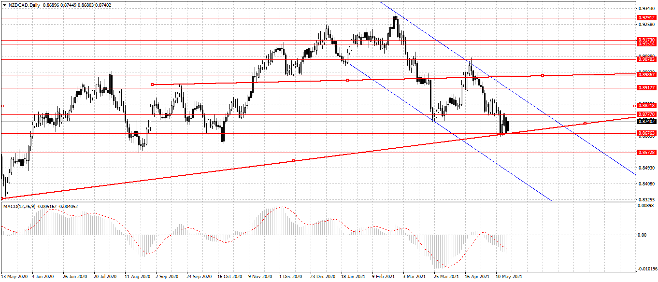Click the 0.93430 price scale value
This screenshot has width=658, height=282.
tap(646, 9)
